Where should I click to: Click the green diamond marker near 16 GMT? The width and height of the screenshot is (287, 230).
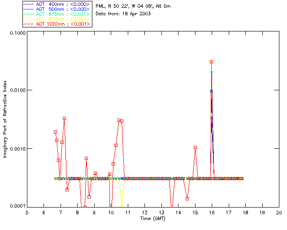coord(211,72)
